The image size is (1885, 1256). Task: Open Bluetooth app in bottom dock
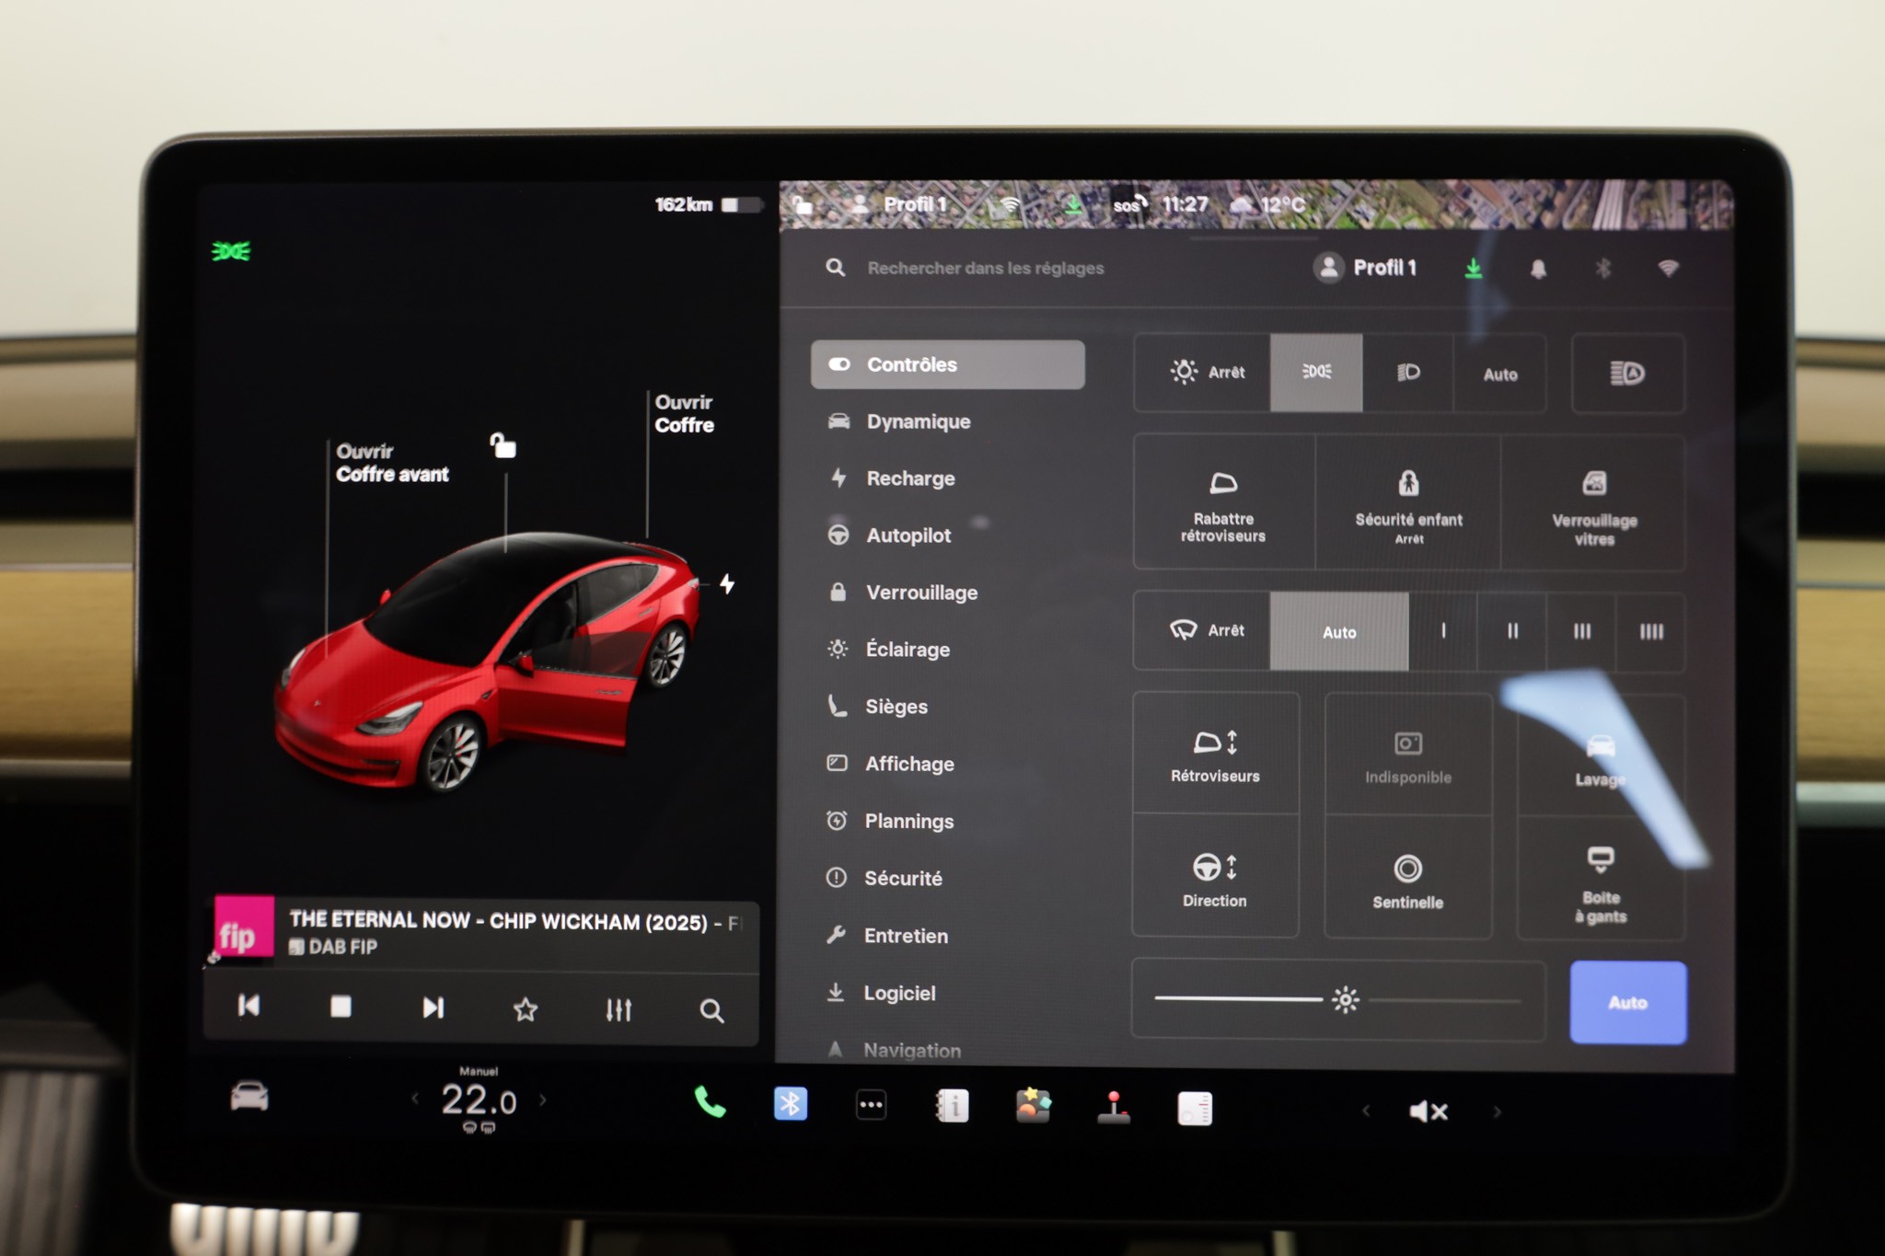[x=790, y=1104]
